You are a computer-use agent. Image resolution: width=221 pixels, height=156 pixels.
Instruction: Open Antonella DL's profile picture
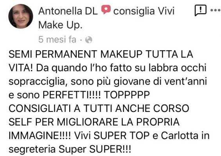pos(21,16)
